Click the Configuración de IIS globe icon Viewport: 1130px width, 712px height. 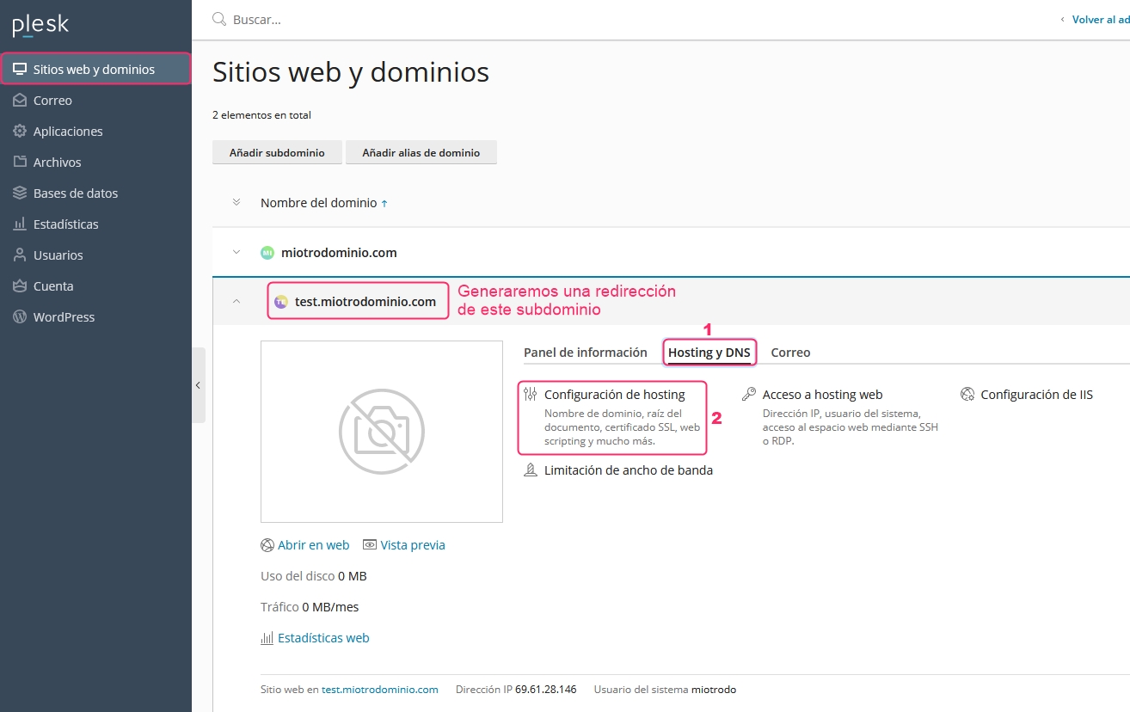[x=967, y=395]
